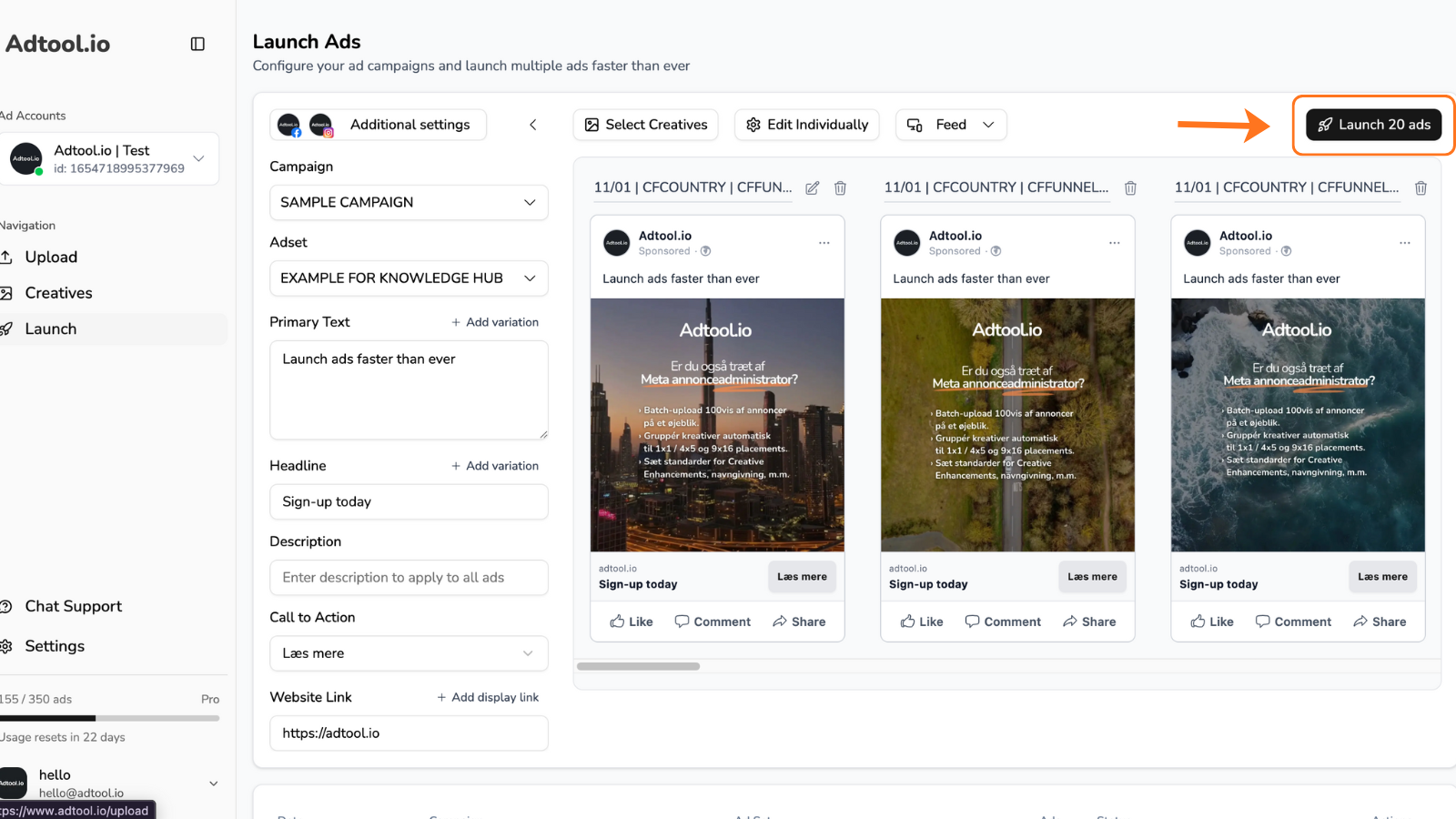Click Like on the third ad preview
Image resolution: width=1456 pixels, height=819 pixels.
(1212, 622)
